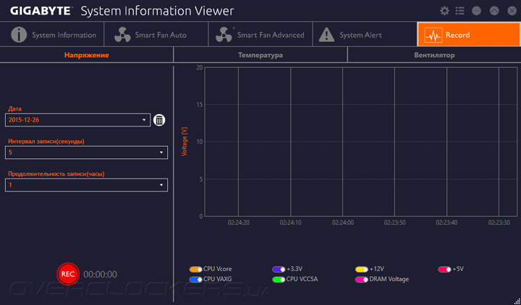Viewport: 521px width, 305px height.
Task: Switch to the Температура sub-tab
Action: click(260, 55)
